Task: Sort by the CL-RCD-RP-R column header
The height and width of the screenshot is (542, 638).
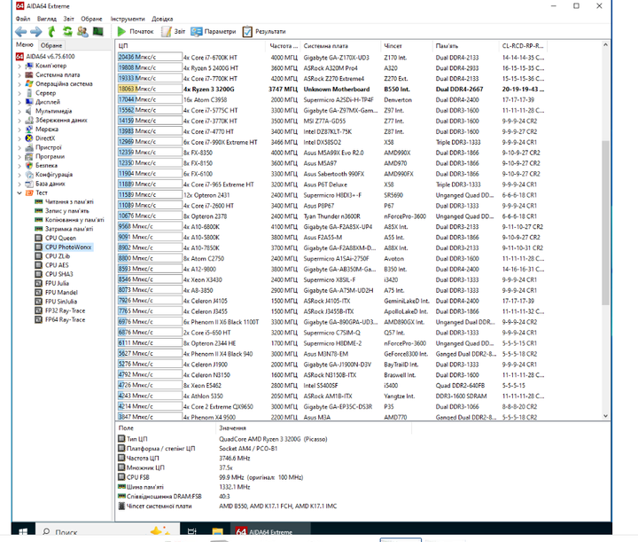Action: coord(523,45)
